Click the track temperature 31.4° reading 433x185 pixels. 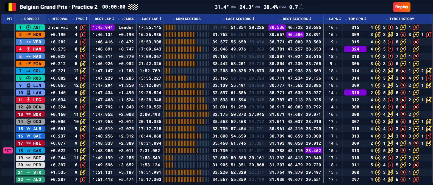[221, 7]
